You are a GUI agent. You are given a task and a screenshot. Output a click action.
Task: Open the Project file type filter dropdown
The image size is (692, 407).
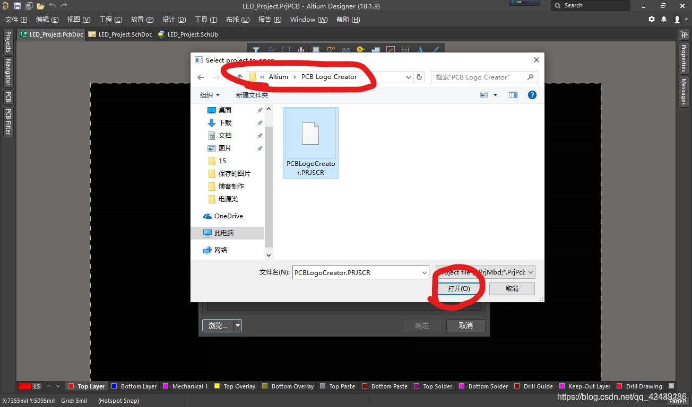click(x=486, y=272)
